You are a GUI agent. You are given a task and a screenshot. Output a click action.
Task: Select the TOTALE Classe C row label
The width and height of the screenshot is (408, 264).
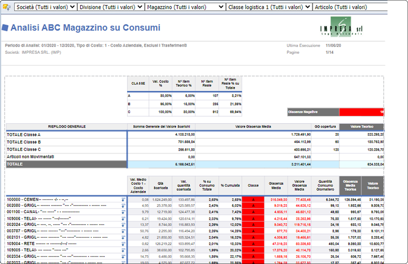24,149
